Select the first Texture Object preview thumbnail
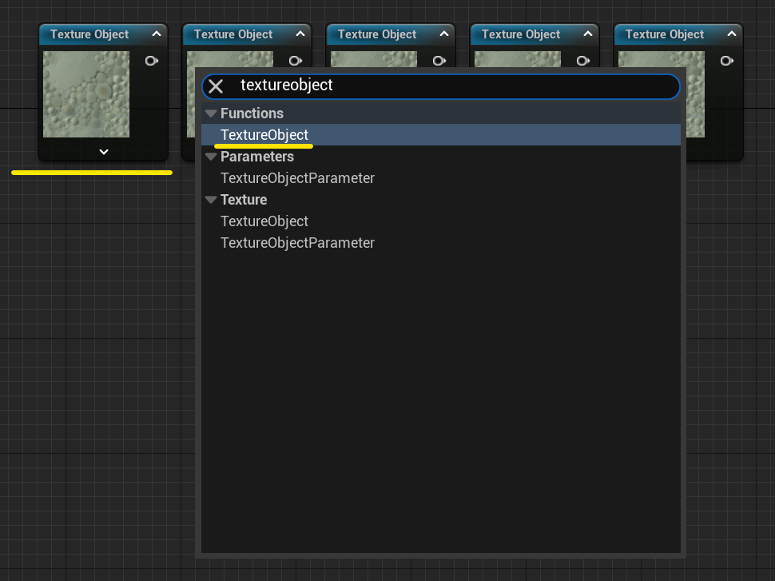Screen dimensions: 775x581 point(86,94)
